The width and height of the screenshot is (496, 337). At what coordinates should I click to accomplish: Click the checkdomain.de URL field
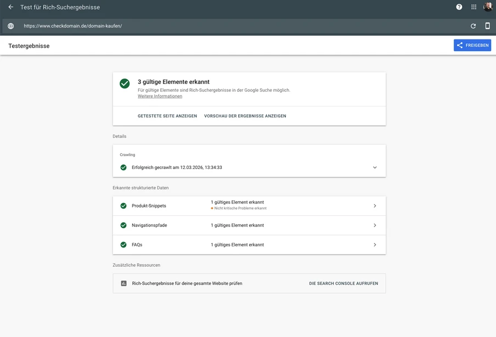(73, 25)
